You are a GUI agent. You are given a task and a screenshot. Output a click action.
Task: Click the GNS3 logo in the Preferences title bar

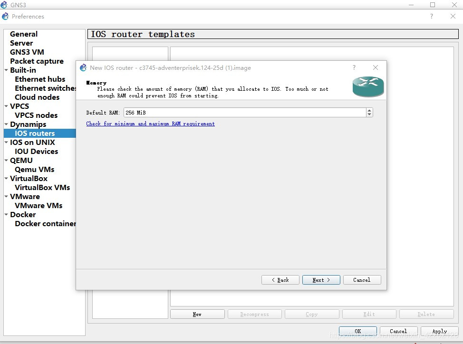pyautogui.click(x=5, y=17)
